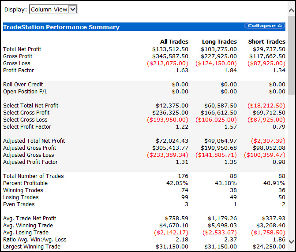The height and width of the screenshot is (252, 296).
Task: Click the 1.84 long profit factor value
Action: point(231,70)
